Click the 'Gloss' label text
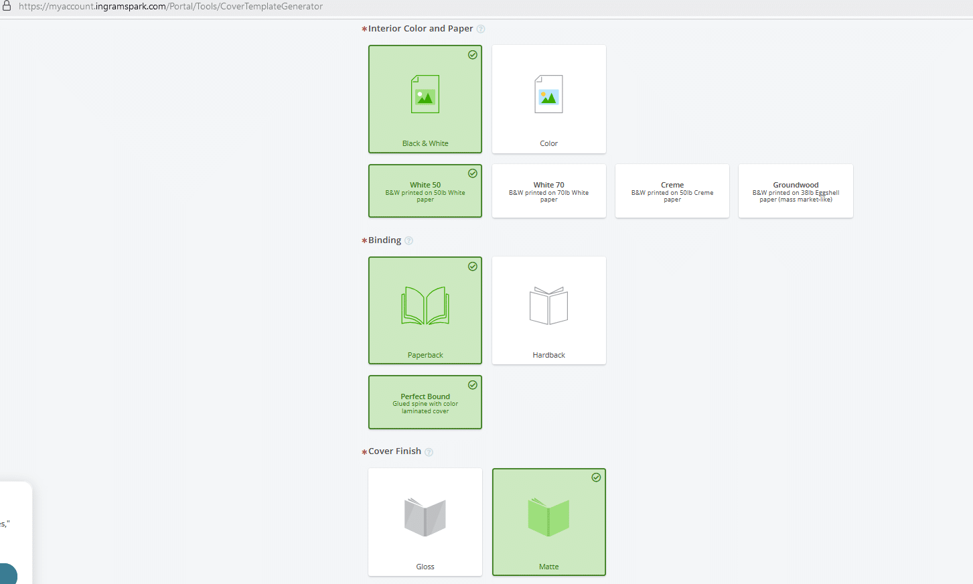Image resolution: width=973 pixels, height=584 pixels. [425, 567]
